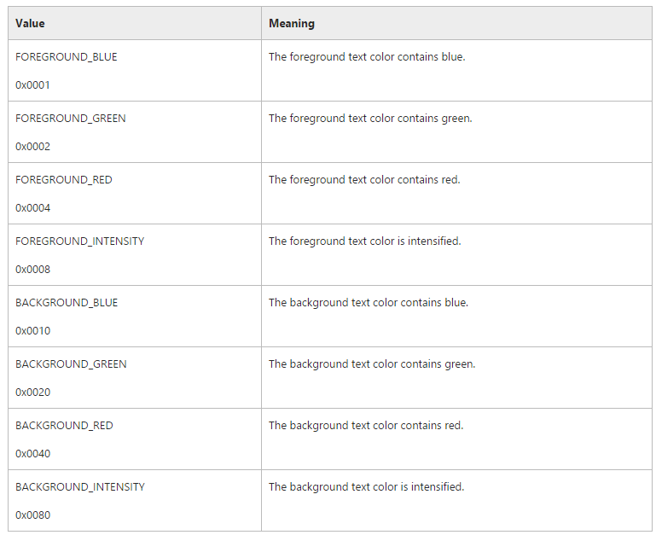Viewport: 656px width, 535px height.
Task: Click the 0x0004 hex value
Action: (x=32, y=208)
